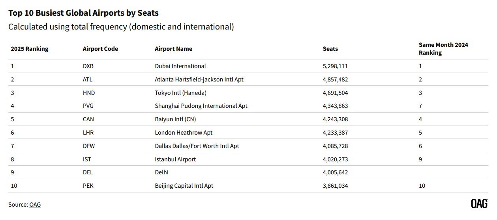The width and height of the screenshot is (497, 220).
Task: Click the chart title Top 10 Busiest Global Airports
Action: 83,13
